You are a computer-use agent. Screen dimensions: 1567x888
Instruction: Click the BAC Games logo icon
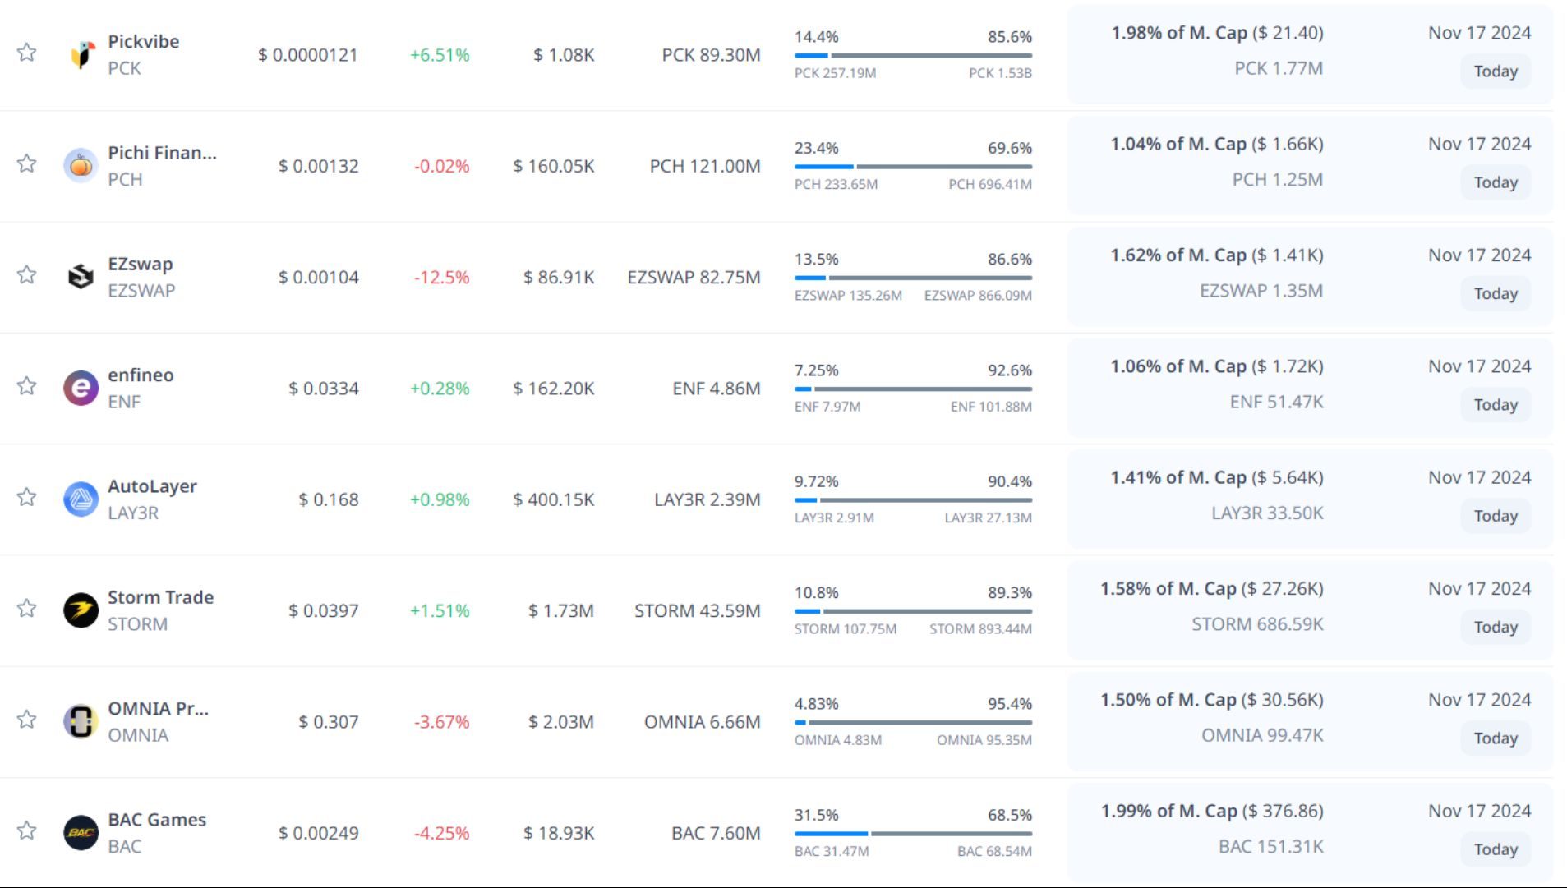(81, 832)
